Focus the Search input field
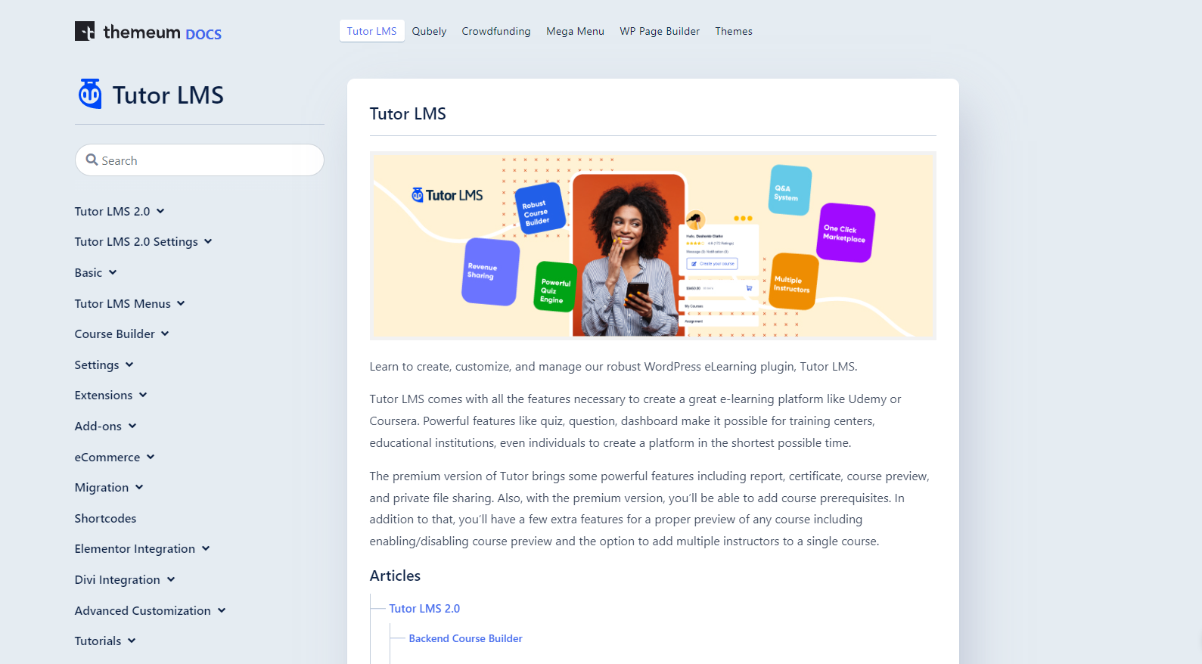1202x664 pixels. [200, 160]
